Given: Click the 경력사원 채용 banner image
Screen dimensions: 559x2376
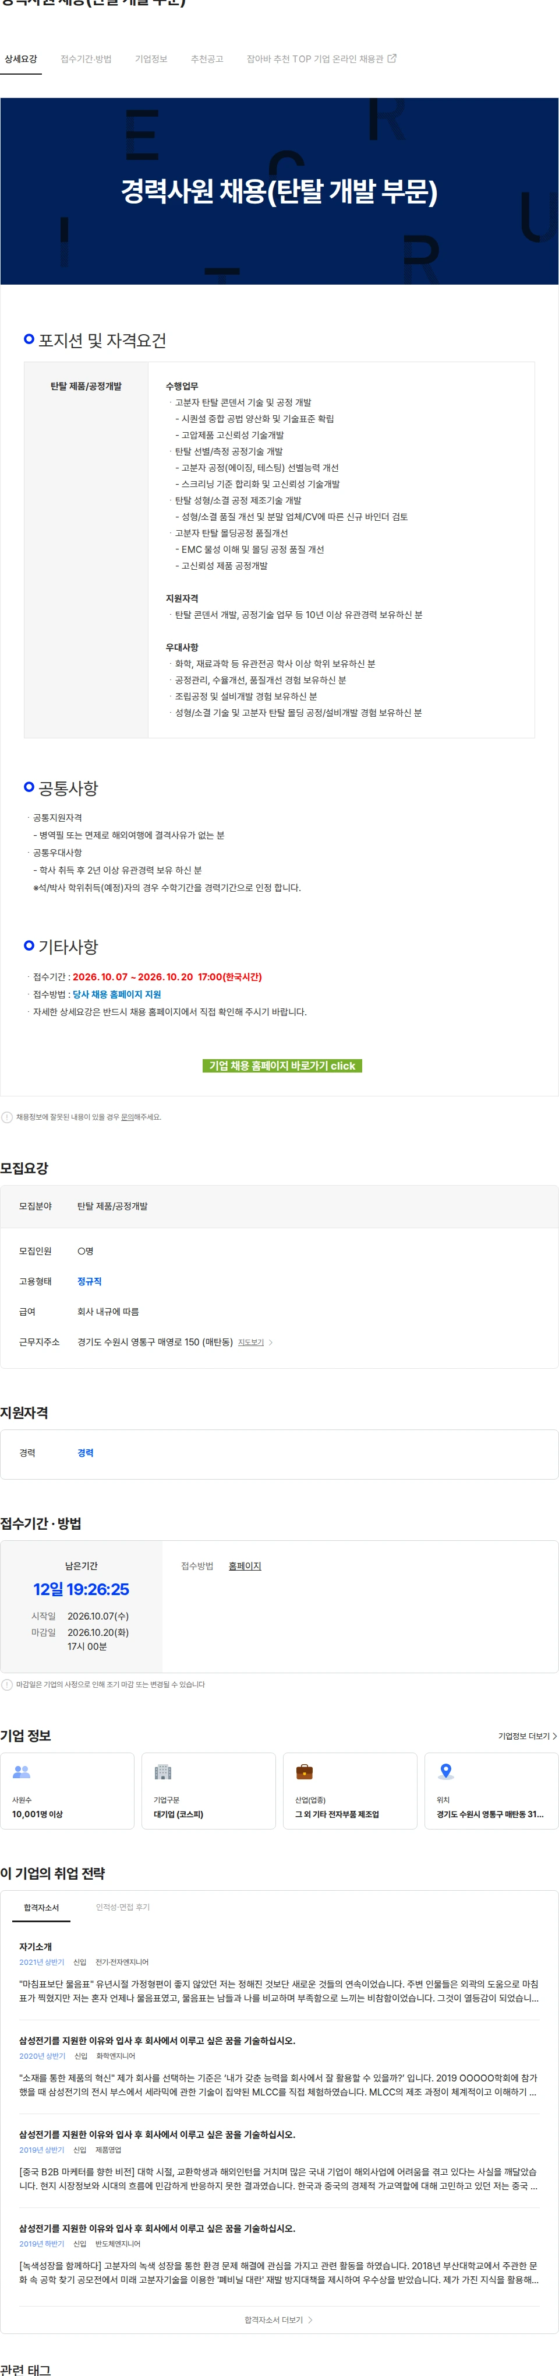Looking at the screenshot, I should 279,191.
